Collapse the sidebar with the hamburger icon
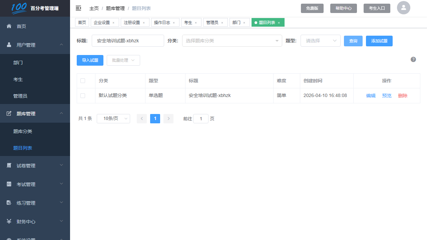The image size is (427, 240). [x=78, y=8]
